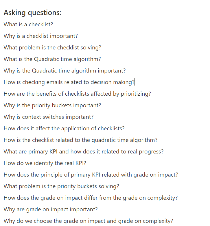
Task: Click 'Why are grade on impact important?'
Action: point(51,210)
